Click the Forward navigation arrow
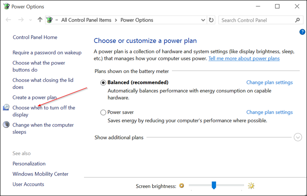Image resolution: width=307 pixels, height=196 pixels. pos(21,20)
